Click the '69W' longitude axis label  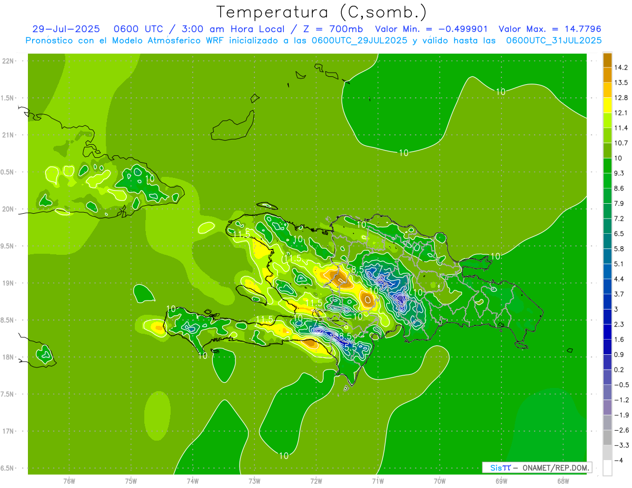[501, 481]
